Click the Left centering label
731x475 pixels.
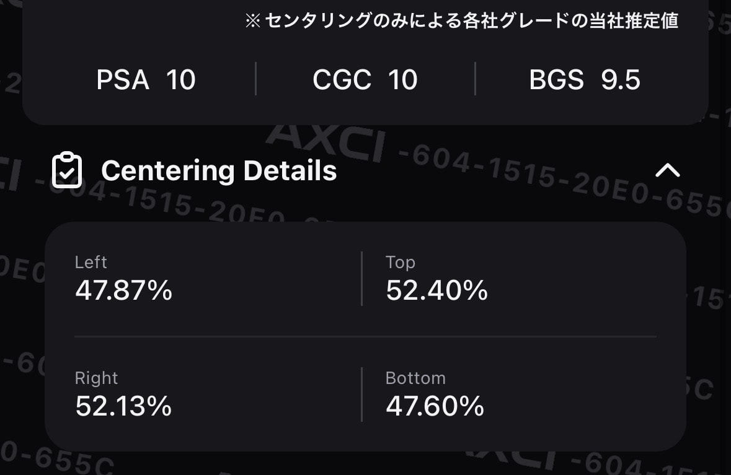coord(91,262)
